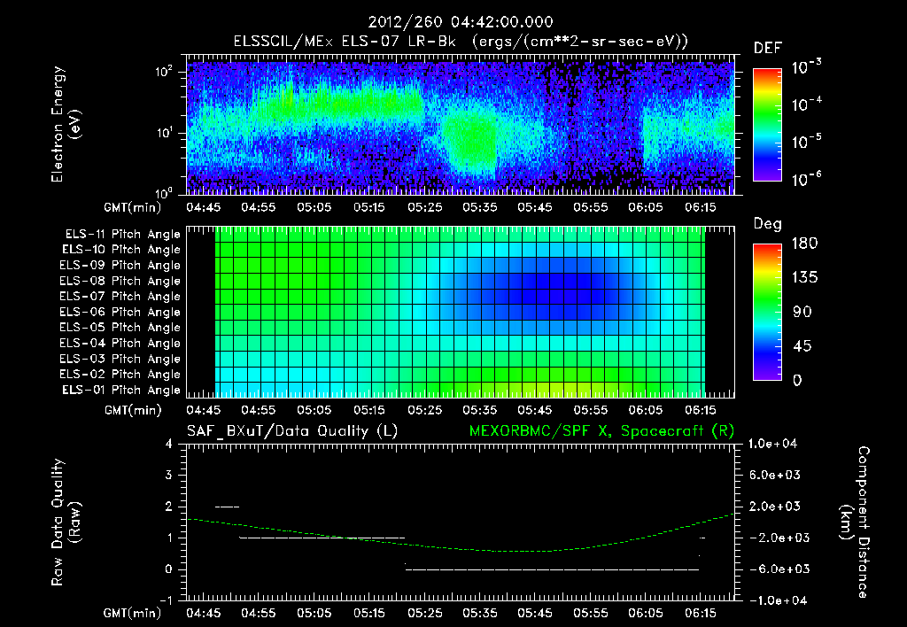
Task: Click the 05:35 time label under spectrogram
Action: pos(479,207)
